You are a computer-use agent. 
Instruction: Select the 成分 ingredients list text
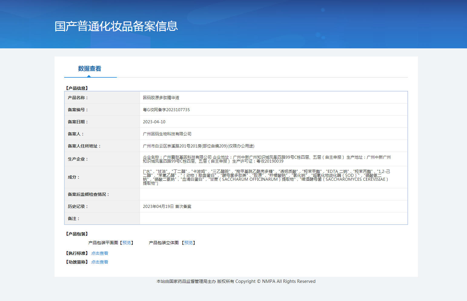pos(267,177)
